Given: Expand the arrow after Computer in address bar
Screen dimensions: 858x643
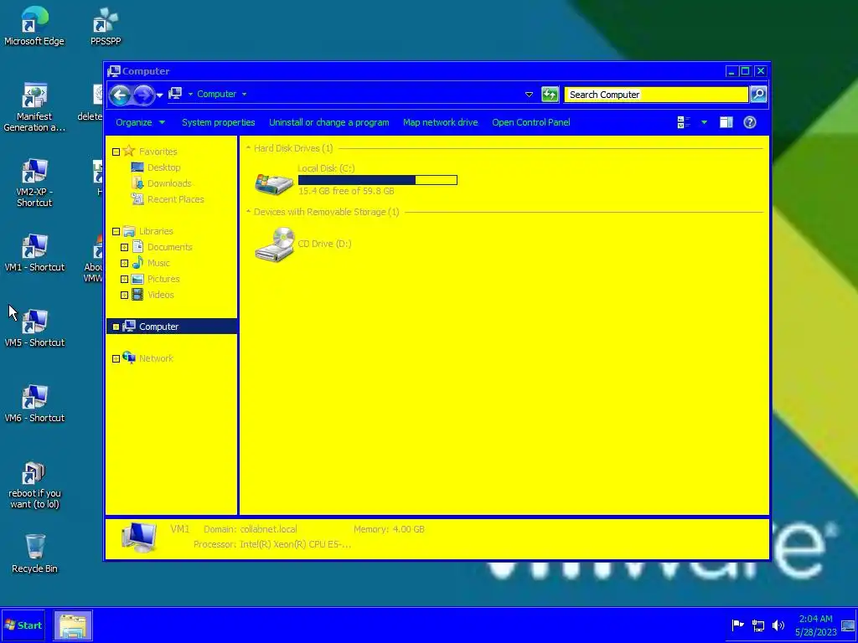Looking at the screenshot, I should [x=244, y=94].
